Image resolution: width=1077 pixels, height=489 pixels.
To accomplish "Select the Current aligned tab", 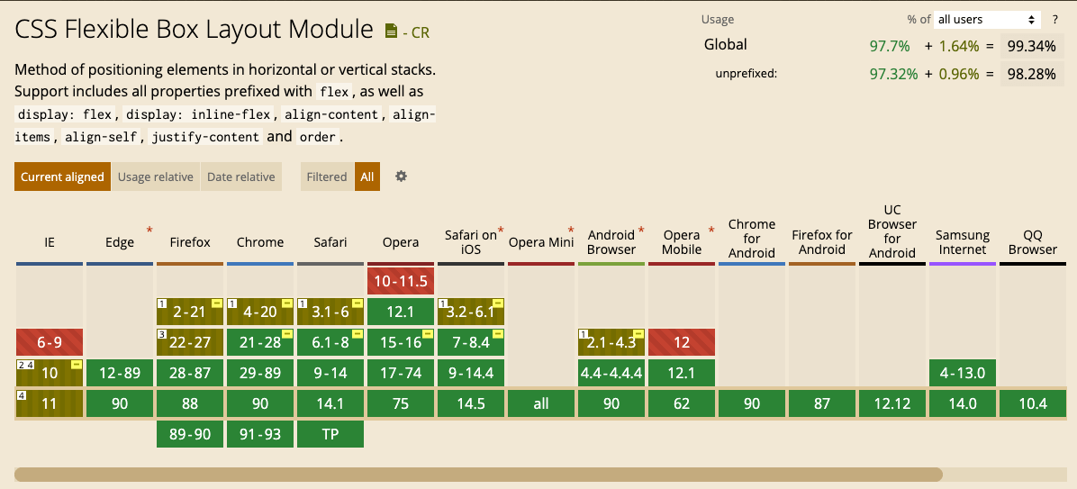I will (x=62, y=177).
